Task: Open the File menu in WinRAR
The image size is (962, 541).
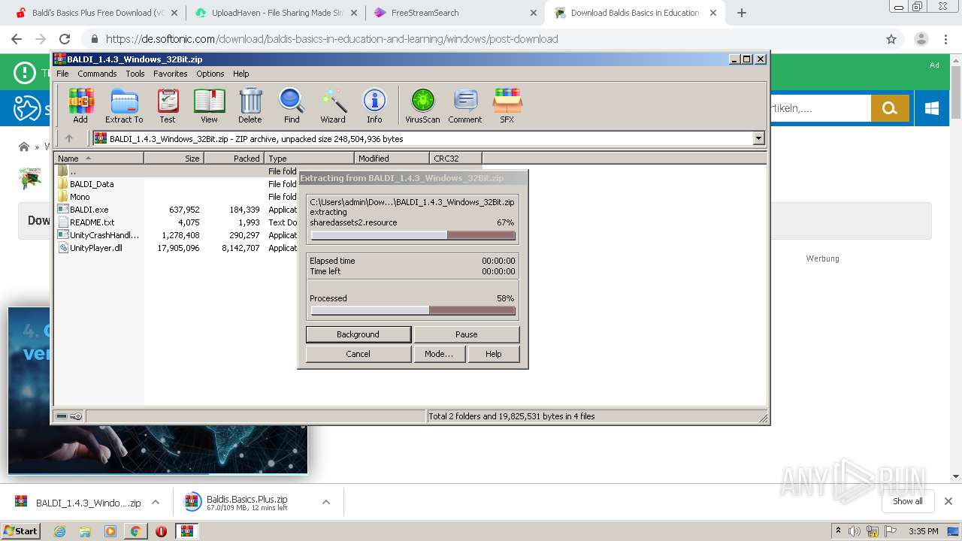Action: click(62, 74)
